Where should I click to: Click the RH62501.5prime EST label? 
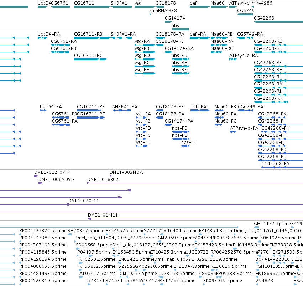(x=97, y=259)
